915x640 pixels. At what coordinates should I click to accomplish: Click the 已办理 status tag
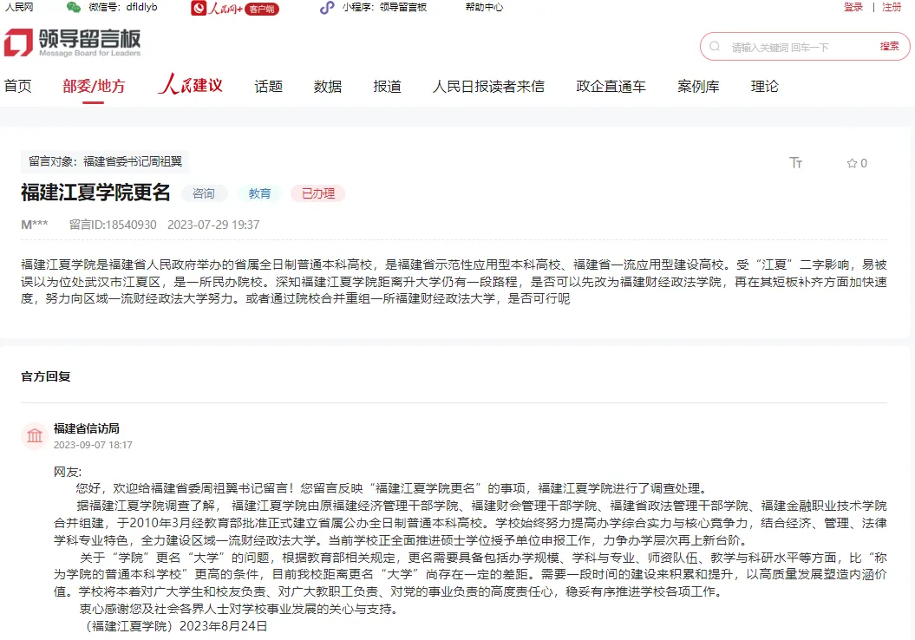318,193
